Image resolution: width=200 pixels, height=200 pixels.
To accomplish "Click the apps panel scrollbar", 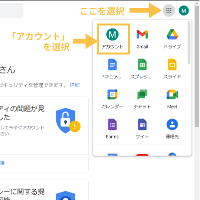I will [x=189, y=42].
